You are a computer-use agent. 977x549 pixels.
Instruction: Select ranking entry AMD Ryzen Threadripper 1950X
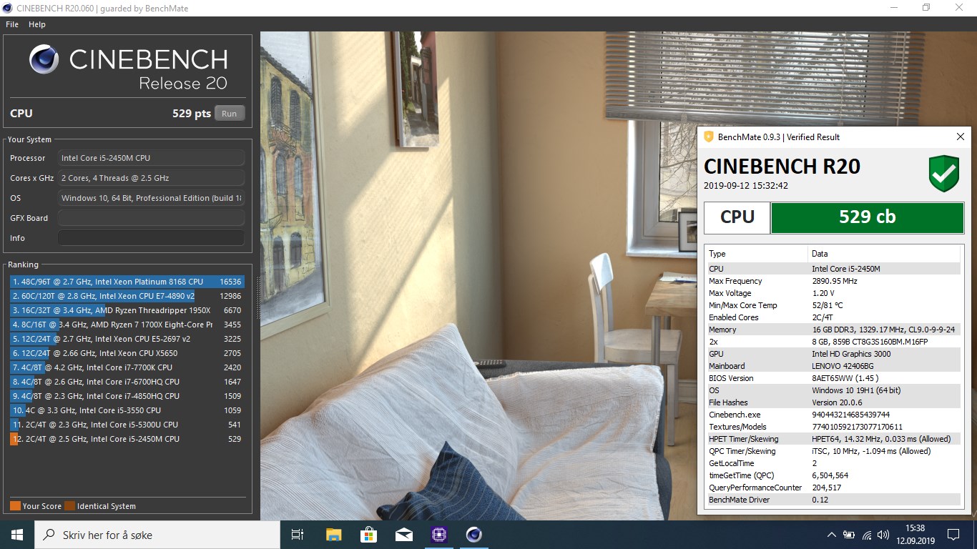[127, 310]
